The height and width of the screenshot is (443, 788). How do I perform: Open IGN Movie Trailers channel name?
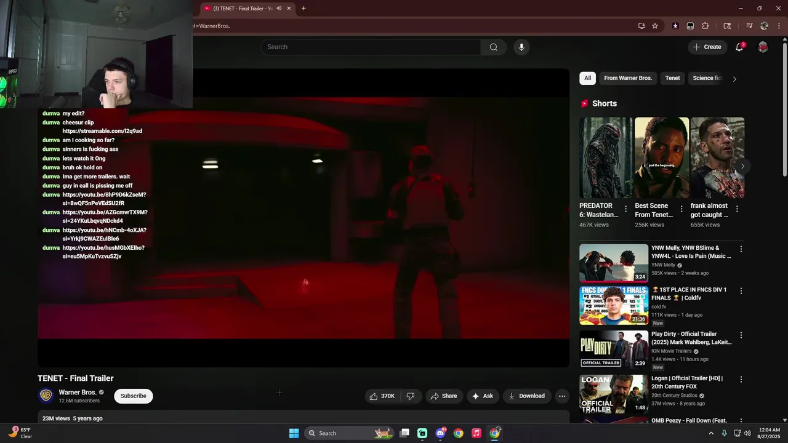(x=672, y=351)
